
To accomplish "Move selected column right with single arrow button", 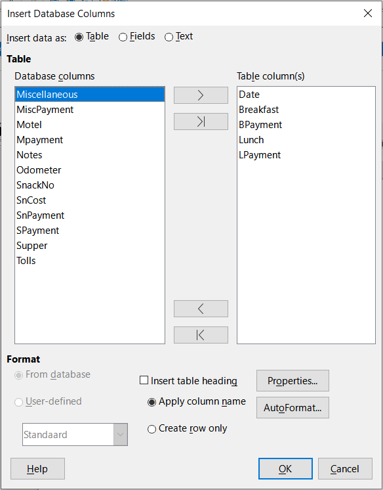I will click(201, 95).
